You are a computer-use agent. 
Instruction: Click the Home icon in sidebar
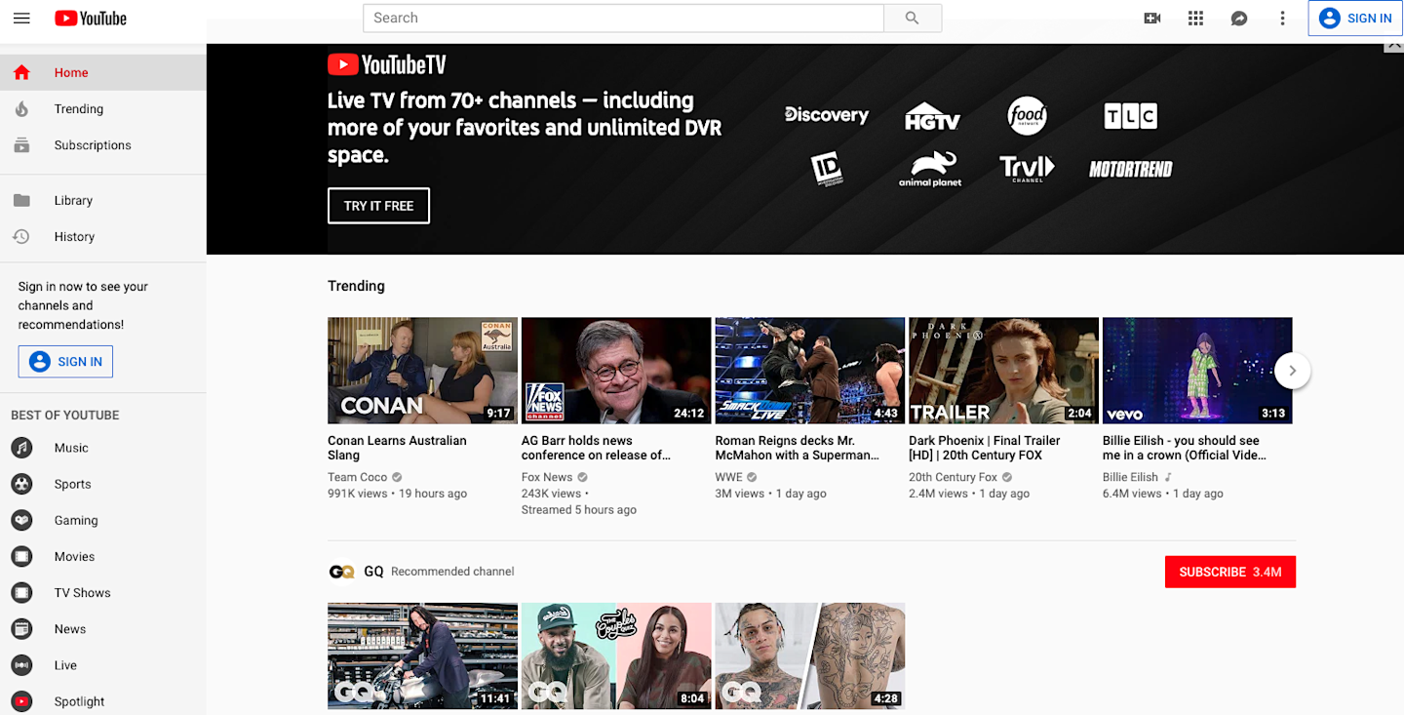(x=21, y=73)
